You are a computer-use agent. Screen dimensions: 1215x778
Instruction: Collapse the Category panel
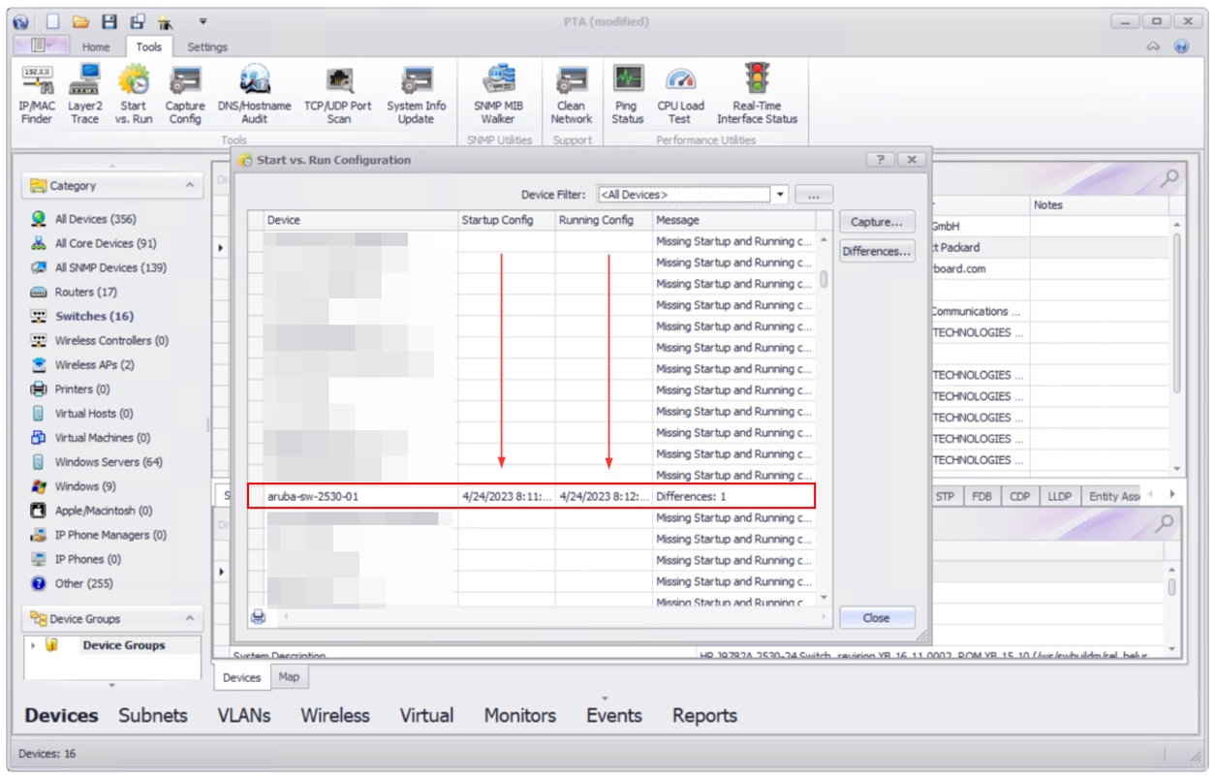pyautogui.click(x=191, y=185)
